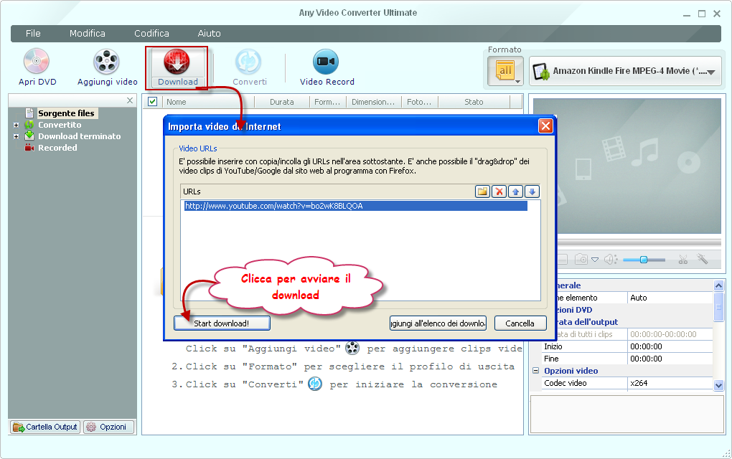Open Opzioni settings at the bottom left
This screenshot has width=732, height=459.
pos(108,427)
